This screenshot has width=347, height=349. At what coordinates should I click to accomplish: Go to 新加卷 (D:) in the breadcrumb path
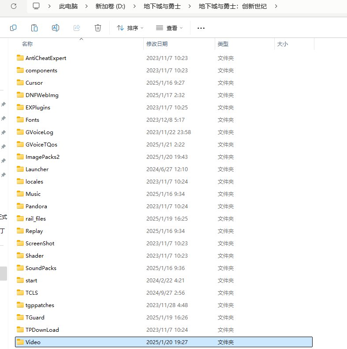(110, 6)
